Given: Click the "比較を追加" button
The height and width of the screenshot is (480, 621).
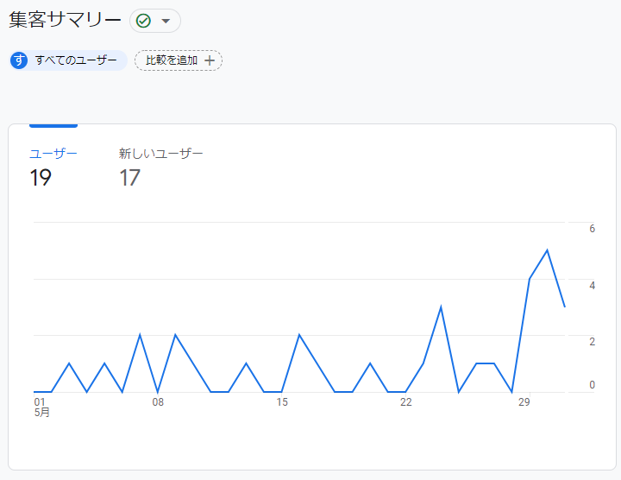Looking at the screenshot, I should click(172, 60).
